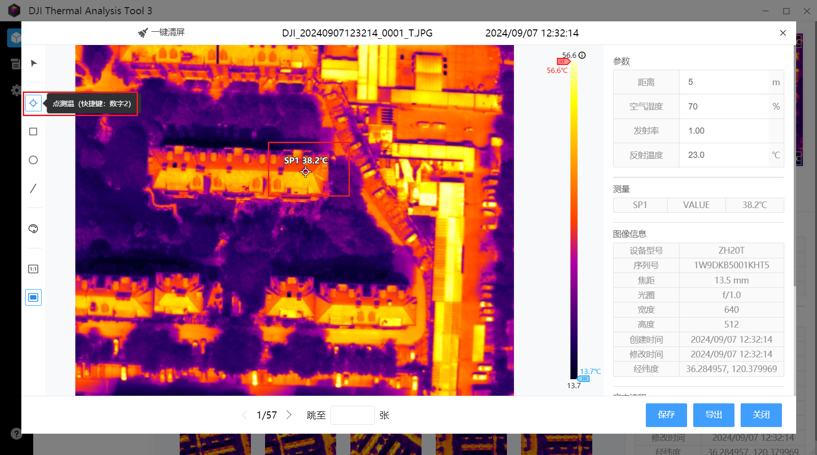This screenshot has width=817, height=455.
Task: Go to the next image arrow
Action: [289, 415]
